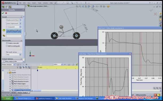Image resolution: width=163 pixels, height=101 pixels.
Task: Close the Trans Disp plot window
Action: coord(130,54)
